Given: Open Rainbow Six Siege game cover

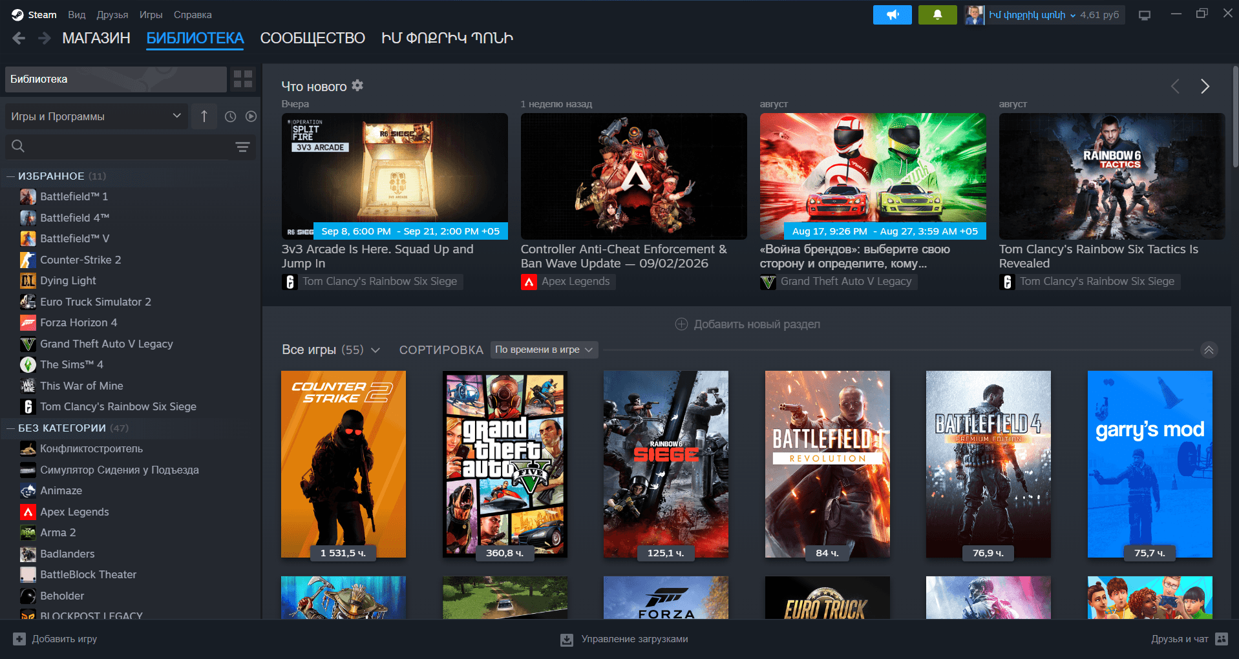Looking at the screenshot, I should pos(666,464).
